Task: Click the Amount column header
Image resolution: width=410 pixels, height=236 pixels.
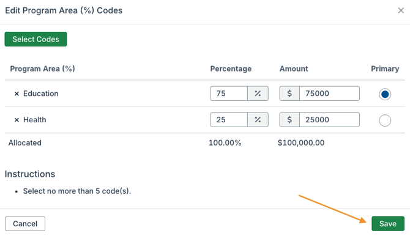Action: coord(294,68)
